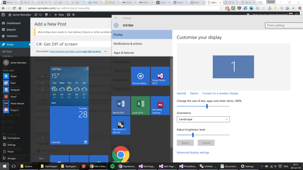Open the post permalink URL

pos(75,51)
